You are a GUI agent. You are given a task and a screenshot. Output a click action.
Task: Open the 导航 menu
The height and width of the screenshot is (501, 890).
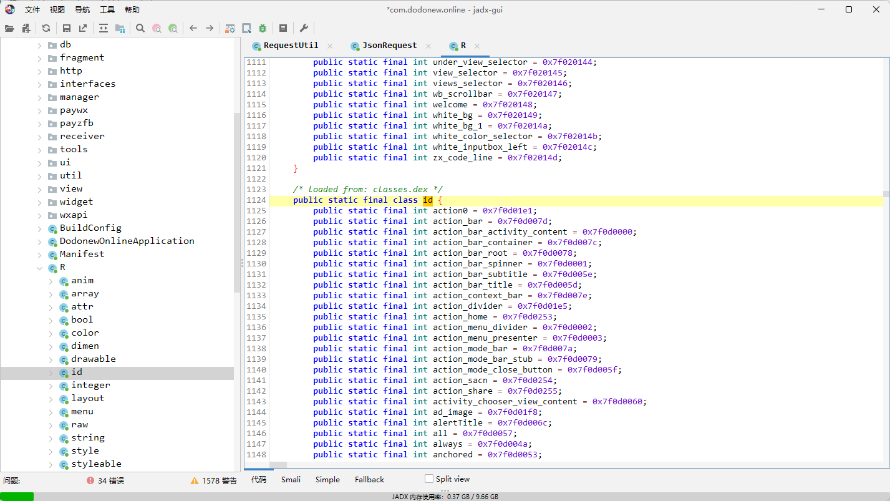82,9
